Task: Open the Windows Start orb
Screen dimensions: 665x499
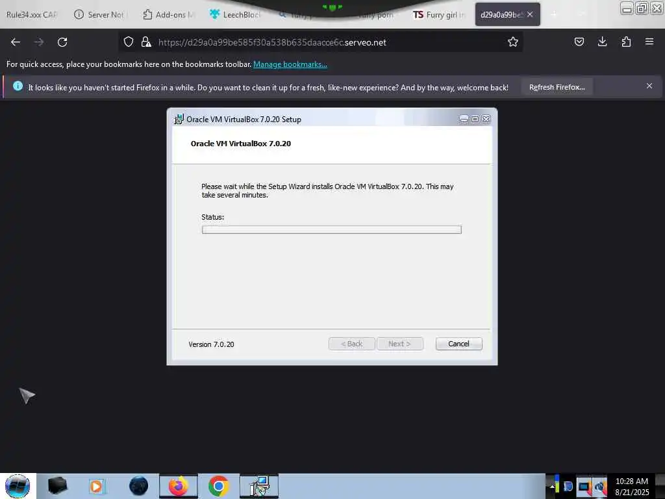Action: pos(18,486)
